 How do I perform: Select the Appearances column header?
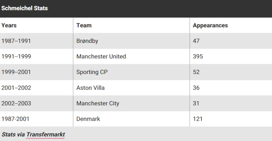[210, 25]
